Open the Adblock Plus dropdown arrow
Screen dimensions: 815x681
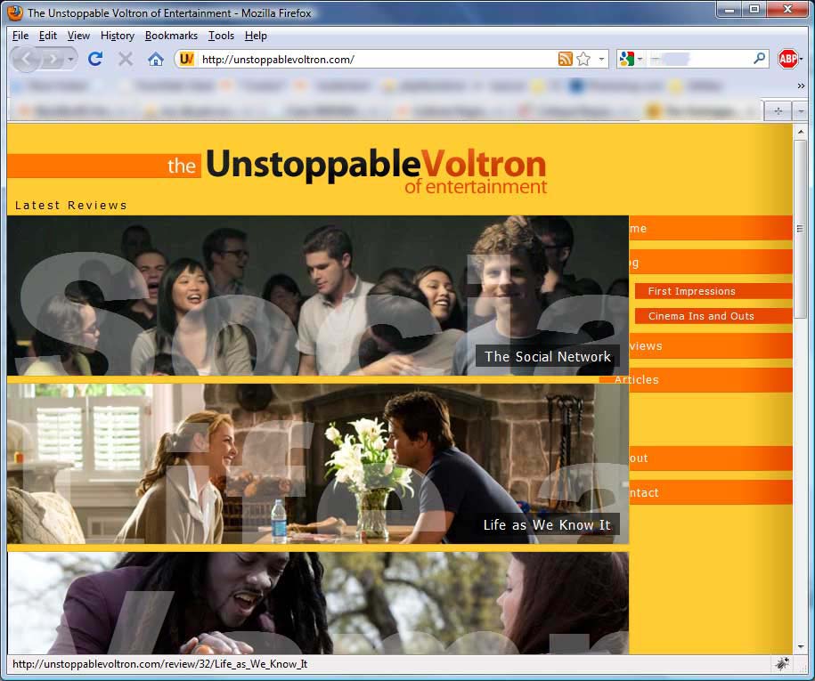[801, 59]
